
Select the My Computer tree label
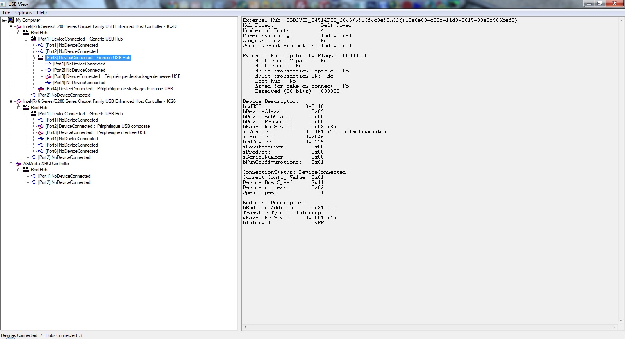click(28, 20)
